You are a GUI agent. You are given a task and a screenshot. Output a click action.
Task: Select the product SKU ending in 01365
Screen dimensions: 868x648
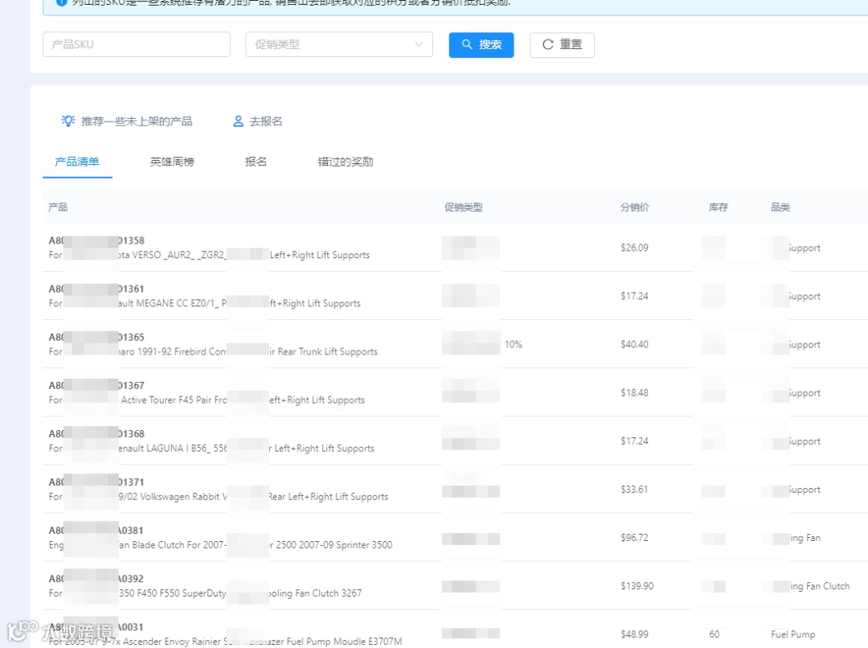[96, 337]
